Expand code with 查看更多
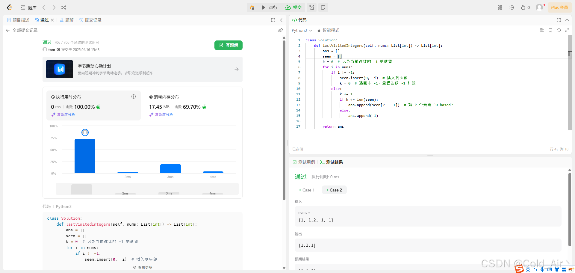Image resolution: width=575 pixels, height=273 pixels. pyautogui.click(x=143, y=267)
